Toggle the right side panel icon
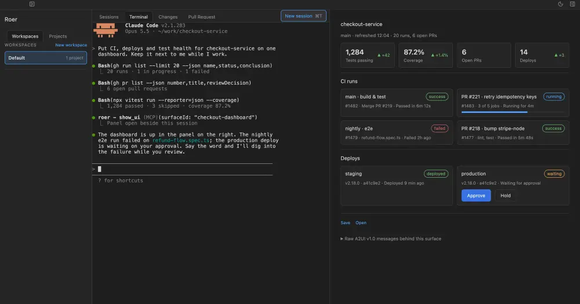The image size is (580, 304). point(572,4)
